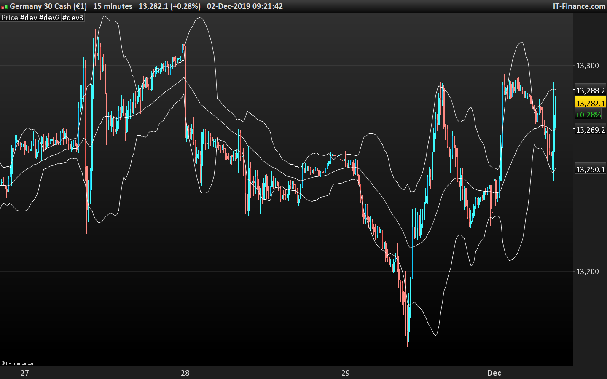This screenshot has height=379, width=607.
Task: Click the 13,288.2 upper band value tag
Action: pos(590,91)
